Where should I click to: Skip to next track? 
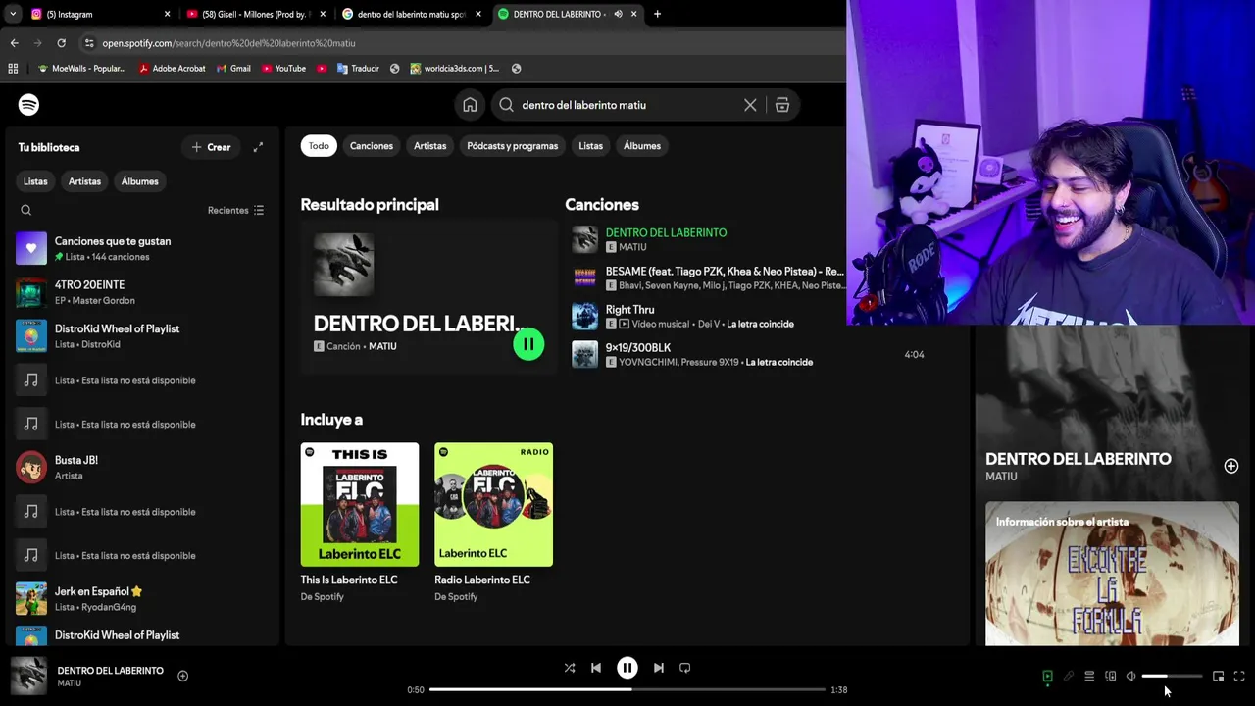pos(659,668)
